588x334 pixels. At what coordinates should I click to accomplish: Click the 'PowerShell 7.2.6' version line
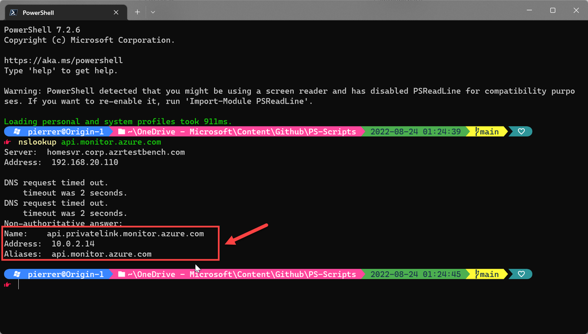coord(42,29)
